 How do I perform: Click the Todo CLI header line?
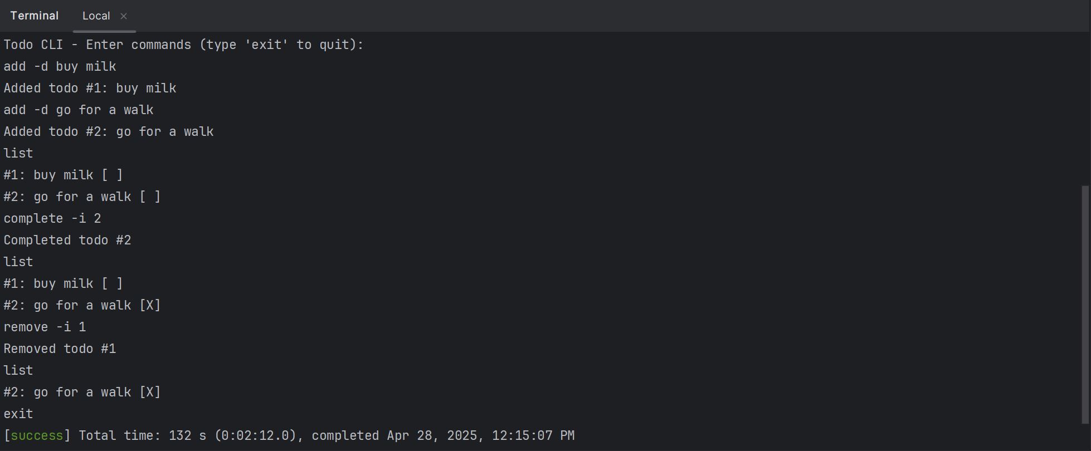183,45
